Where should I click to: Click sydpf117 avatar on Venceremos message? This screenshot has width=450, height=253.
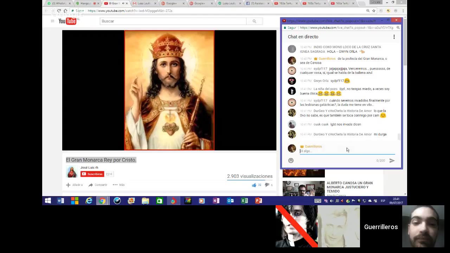tap(292, 71)
